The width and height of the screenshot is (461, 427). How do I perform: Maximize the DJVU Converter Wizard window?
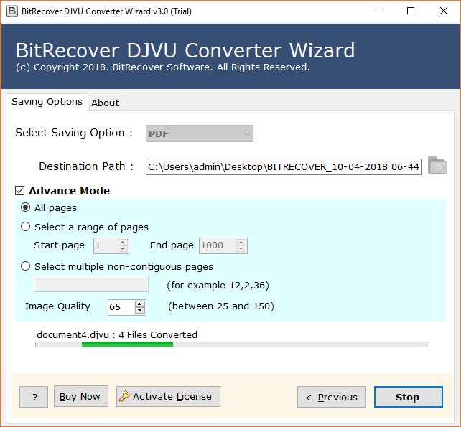pyautogui.click(x=411, y=11)
